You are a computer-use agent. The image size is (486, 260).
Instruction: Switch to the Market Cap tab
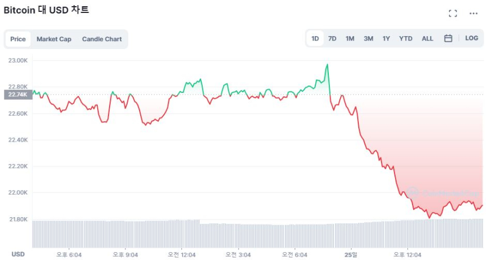tap(54, 39)
